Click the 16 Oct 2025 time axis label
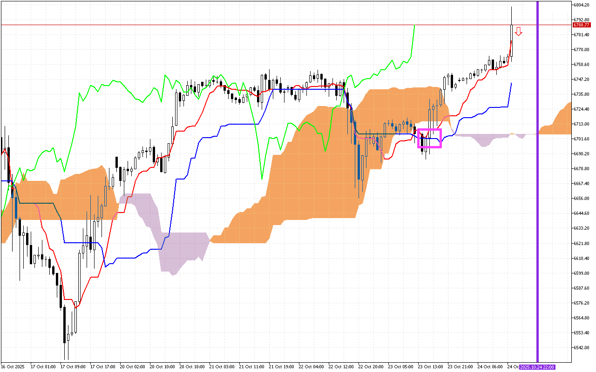The width and height of the screenshot is (596, 372). point(13,366)
